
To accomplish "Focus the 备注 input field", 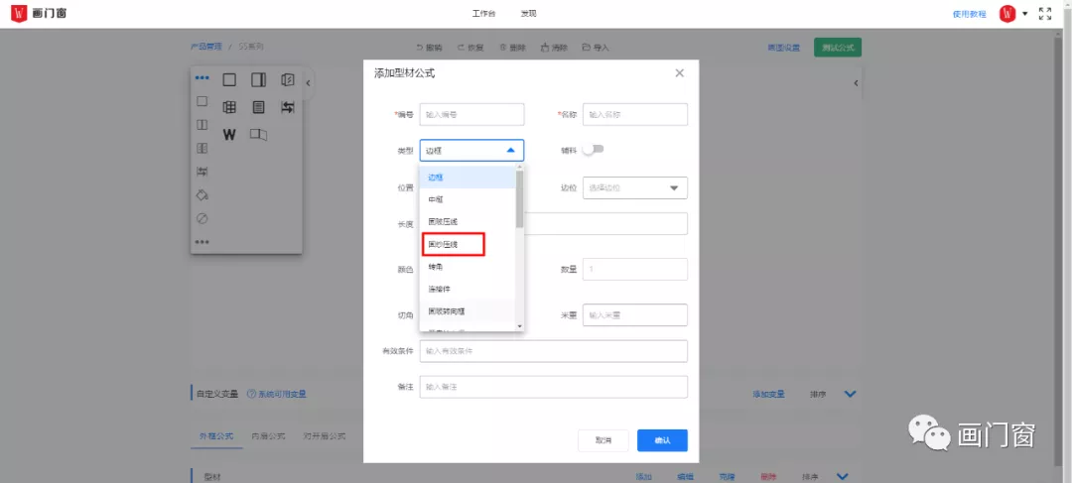I will tap(554, 387).
